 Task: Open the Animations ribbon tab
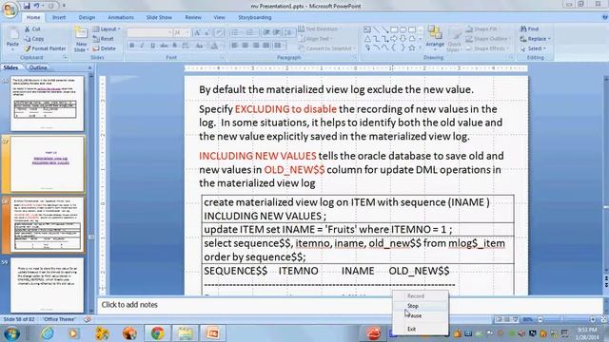coord(121,17)
